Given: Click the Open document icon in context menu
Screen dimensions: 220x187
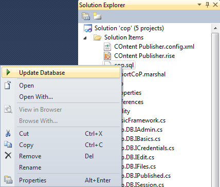Looking at the screenshot, I should click(8, 85).
